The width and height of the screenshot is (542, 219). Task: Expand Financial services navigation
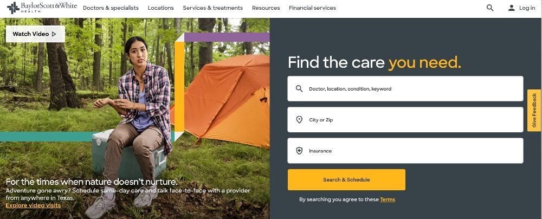313,8
